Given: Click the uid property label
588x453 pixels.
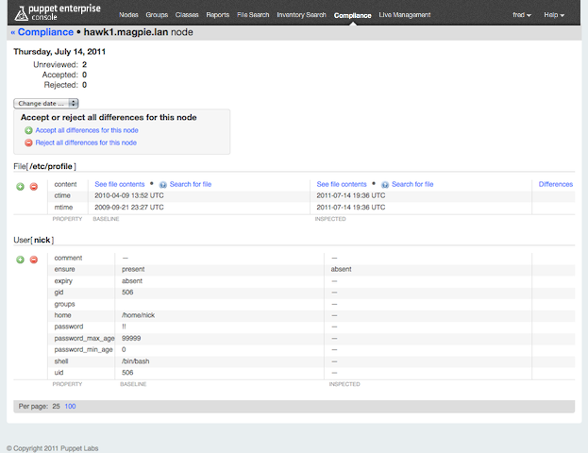Looking at the screenshot, I should (59, 373).
